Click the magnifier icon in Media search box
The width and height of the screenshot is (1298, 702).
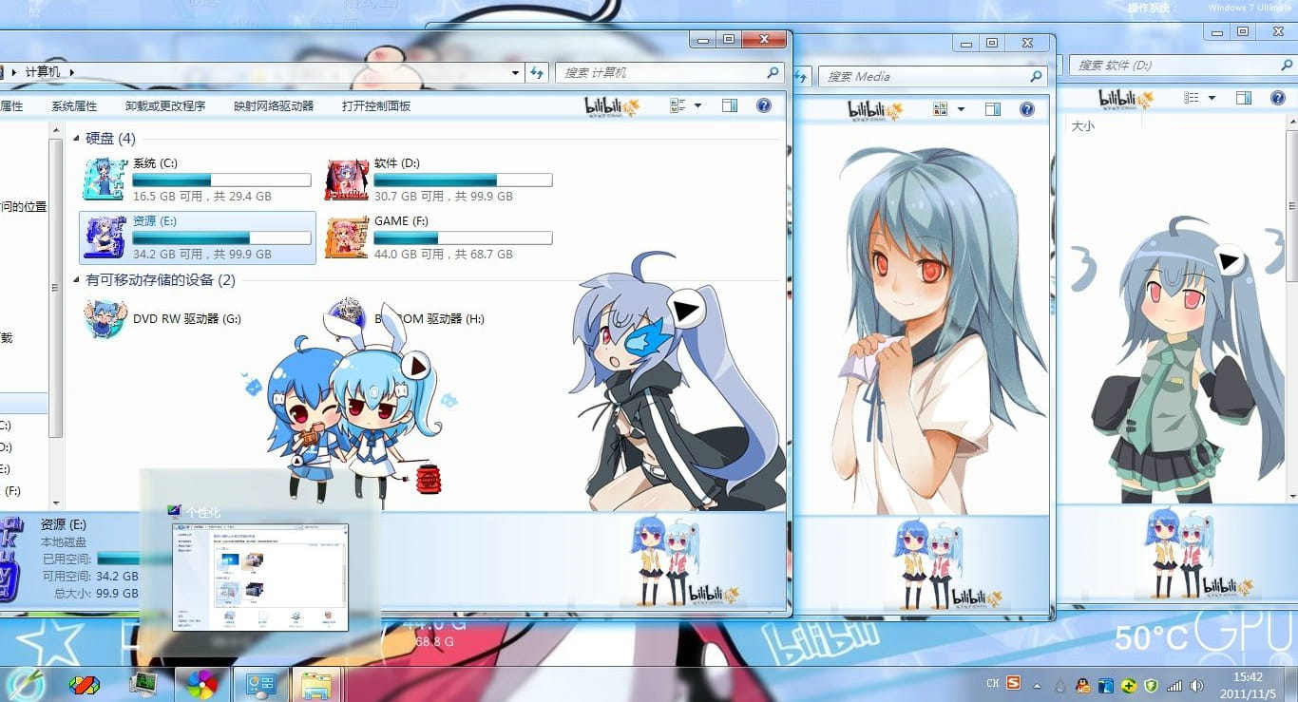click(1037, 76)
